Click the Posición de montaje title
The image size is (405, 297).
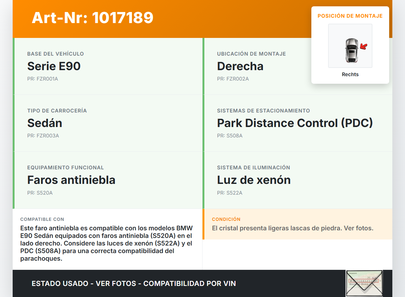[x=350, y=16]
